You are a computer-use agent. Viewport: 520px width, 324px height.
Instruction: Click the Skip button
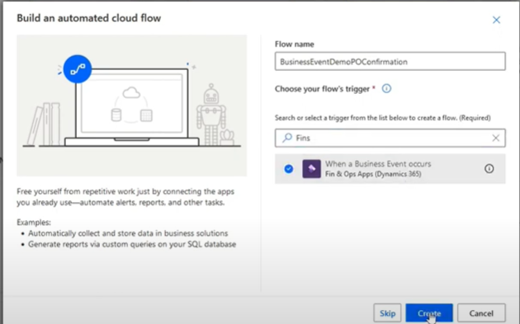[387, 313]
